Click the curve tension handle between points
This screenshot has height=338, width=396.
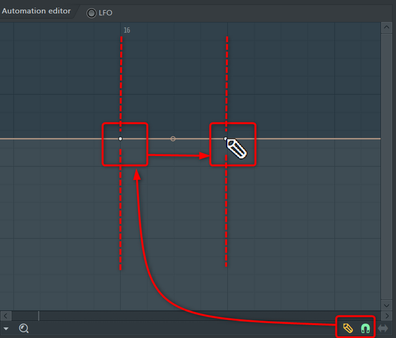coord(173,139)
